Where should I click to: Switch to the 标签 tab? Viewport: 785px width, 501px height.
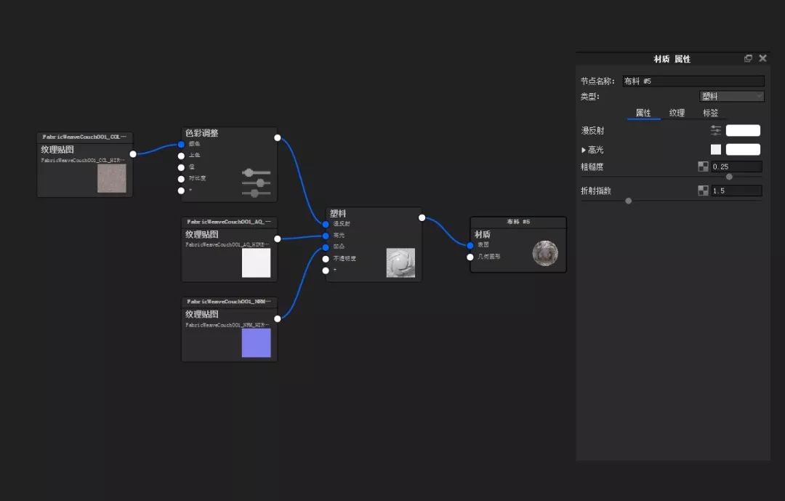(710, 113)
